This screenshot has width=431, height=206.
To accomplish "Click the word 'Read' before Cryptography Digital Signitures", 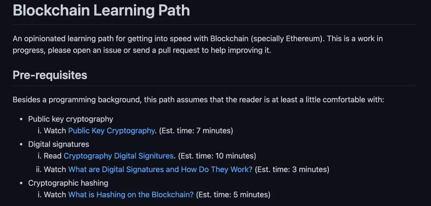I will [x=53, y=156].
